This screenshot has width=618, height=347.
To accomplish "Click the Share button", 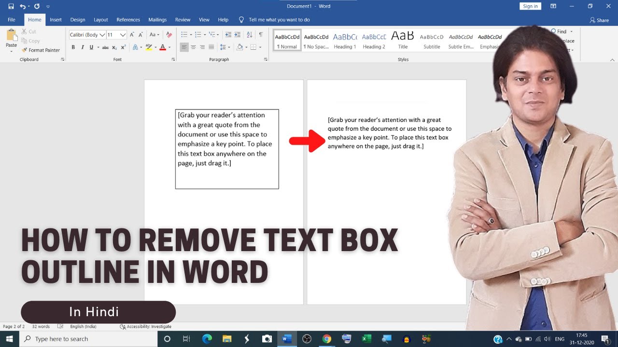I will click(x=599, y=20).
